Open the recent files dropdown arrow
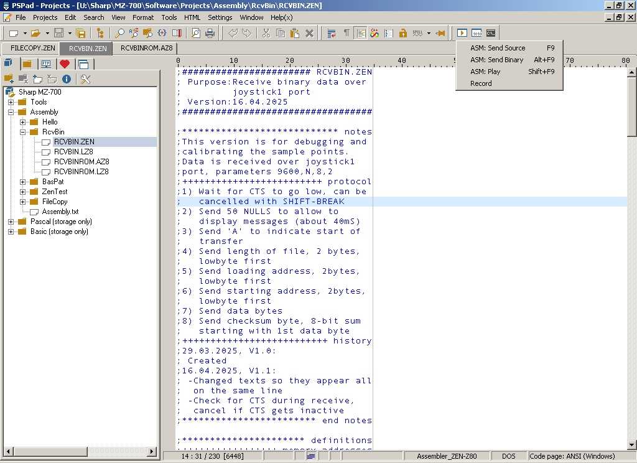 (47, 34)
